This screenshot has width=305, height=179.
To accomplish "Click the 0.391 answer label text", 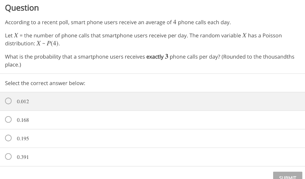I will click(x=23, y=157).
